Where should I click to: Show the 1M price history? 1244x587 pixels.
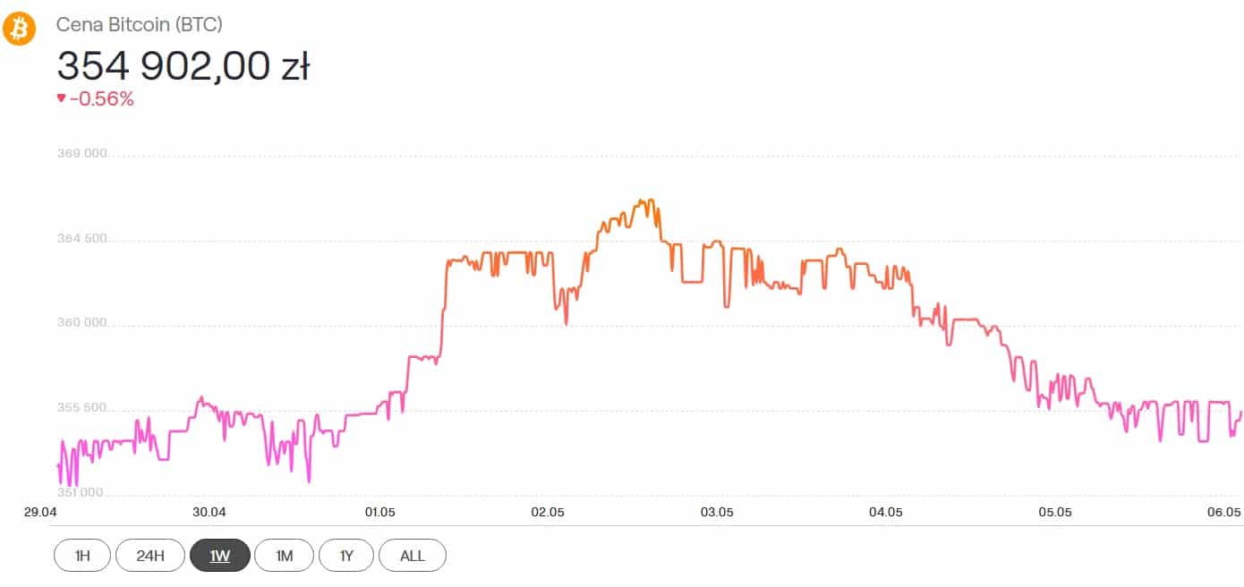285,556
